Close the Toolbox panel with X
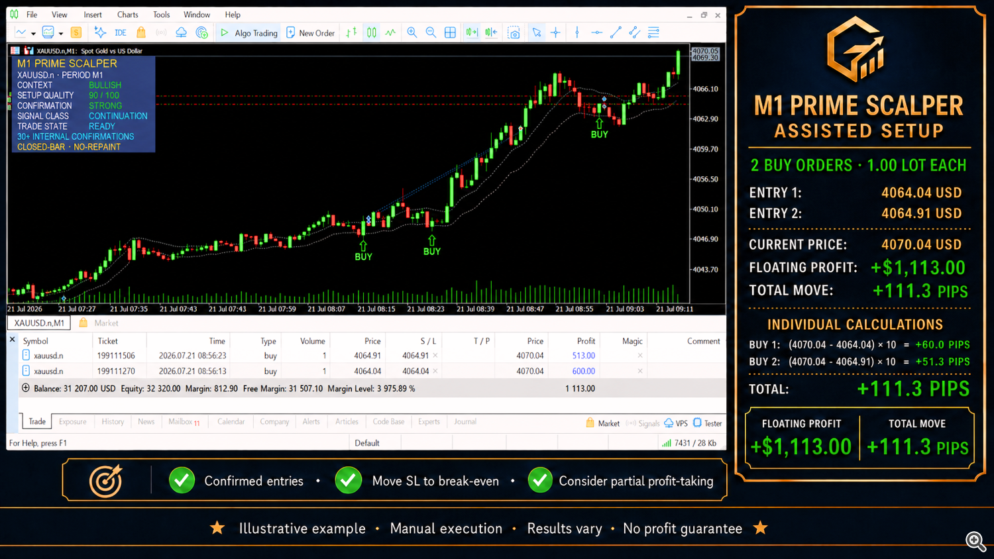The width and height of the screenshot is (994, 559). pyautogui.click(x=12, y=340)
